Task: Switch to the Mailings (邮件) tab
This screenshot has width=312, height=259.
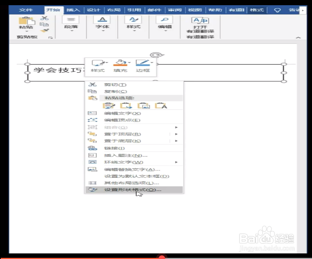Action: click(154, 10)
